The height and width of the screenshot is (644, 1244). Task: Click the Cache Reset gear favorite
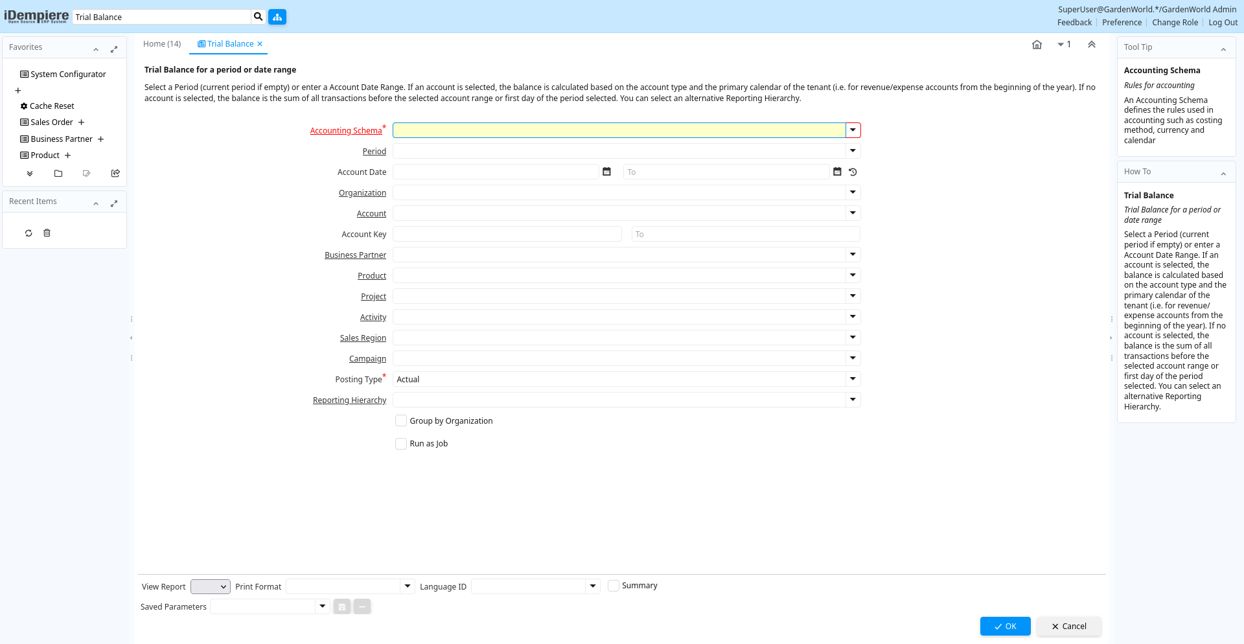tap(47, 106)
